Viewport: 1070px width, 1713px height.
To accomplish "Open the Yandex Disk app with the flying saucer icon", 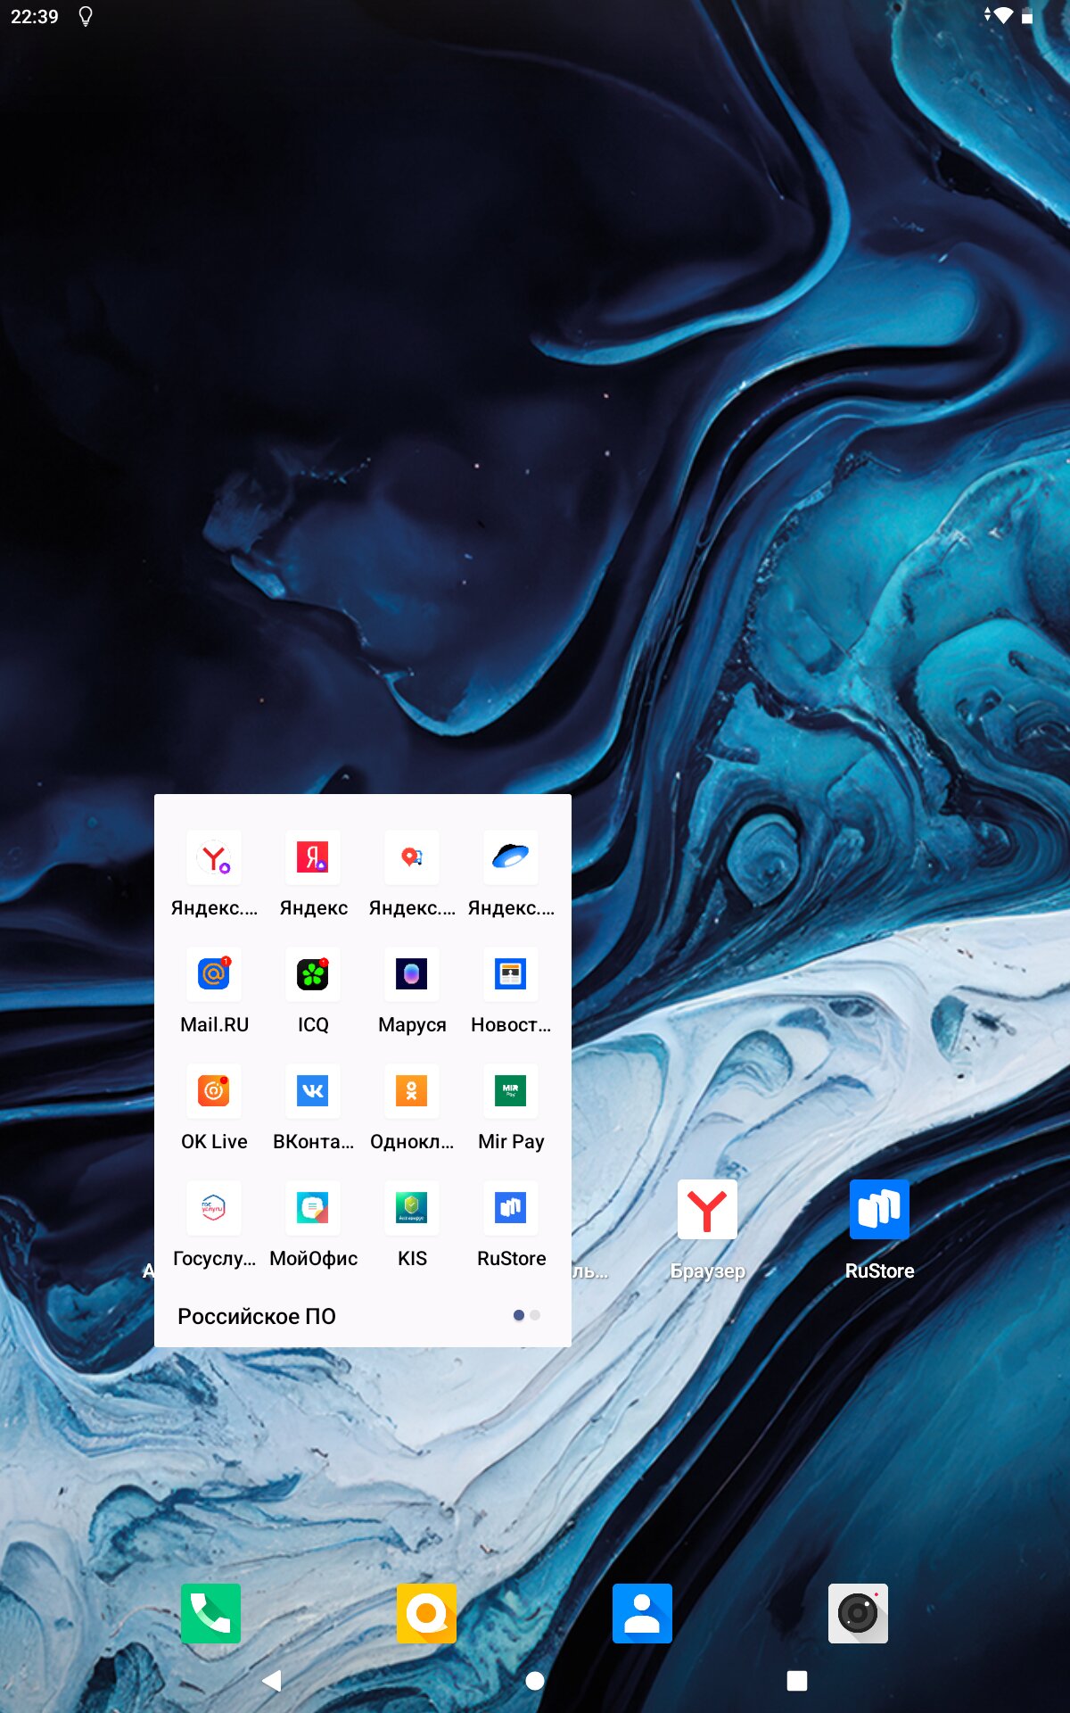I will tap(511, 857).
